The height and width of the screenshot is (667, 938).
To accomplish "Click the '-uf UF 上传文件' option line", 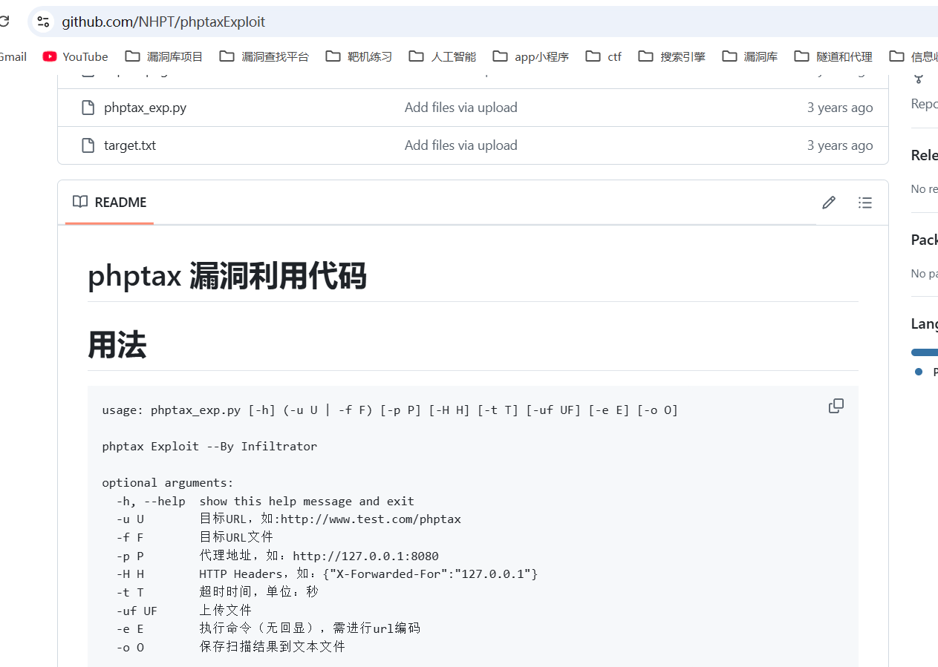I will click(x=183, y=611).
